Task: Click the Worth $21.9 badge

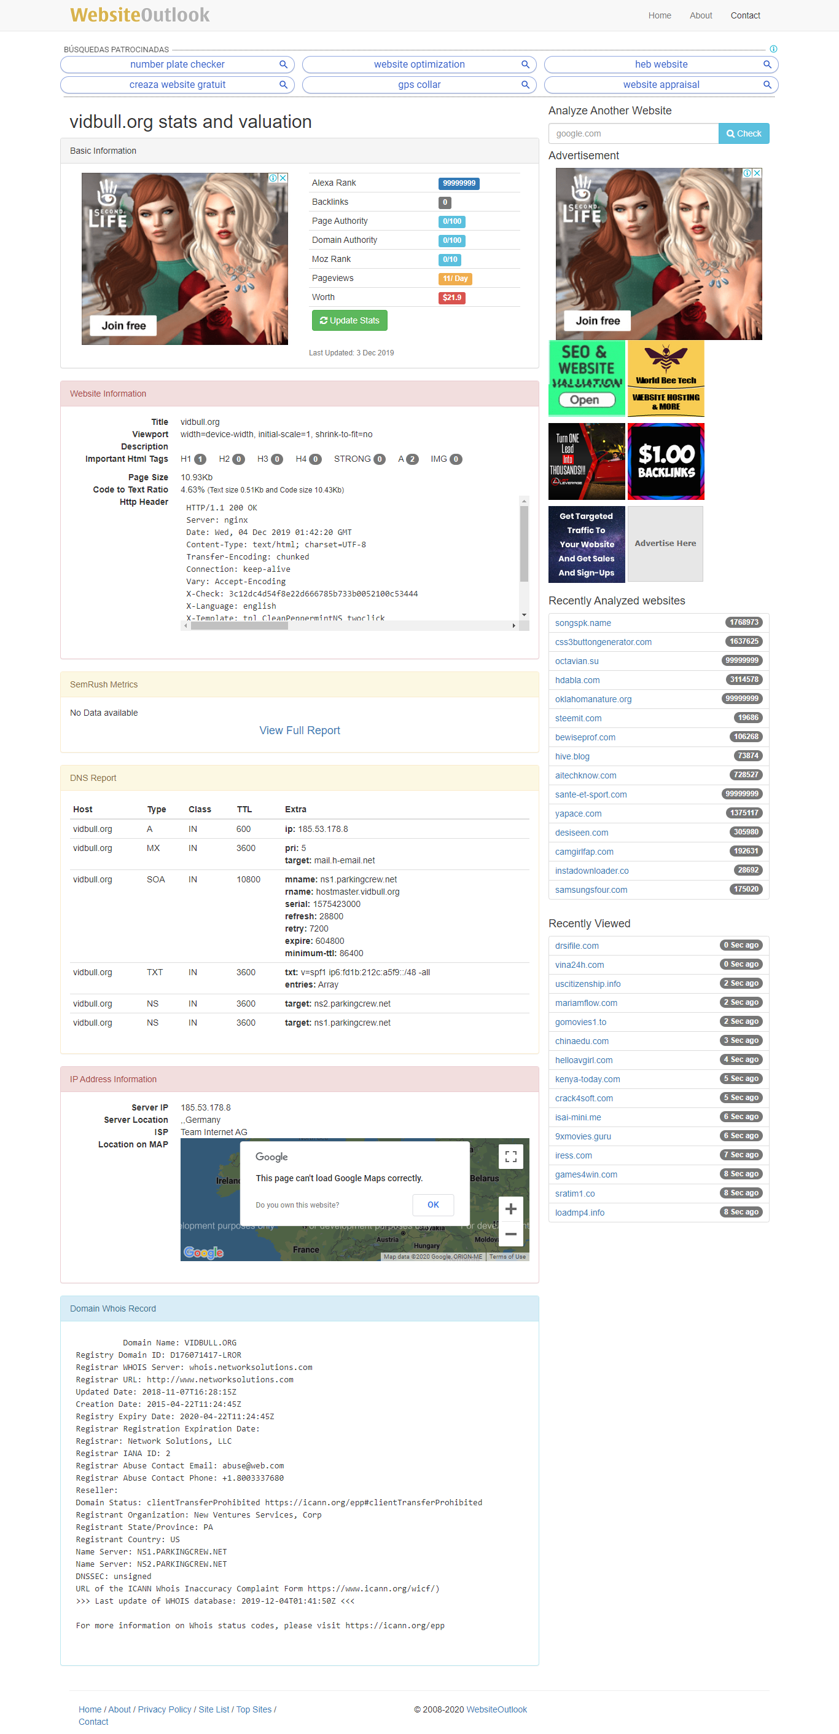Action: pos(453,298)
